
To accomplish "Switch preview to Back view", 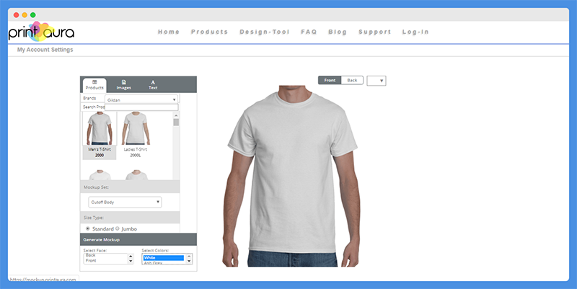I will point(352,80).
